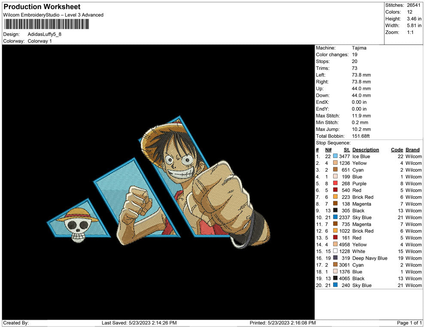Click the 'Purple' description in stop 5
This screenshot has width=425, height=327.
(x=359, y=184)
